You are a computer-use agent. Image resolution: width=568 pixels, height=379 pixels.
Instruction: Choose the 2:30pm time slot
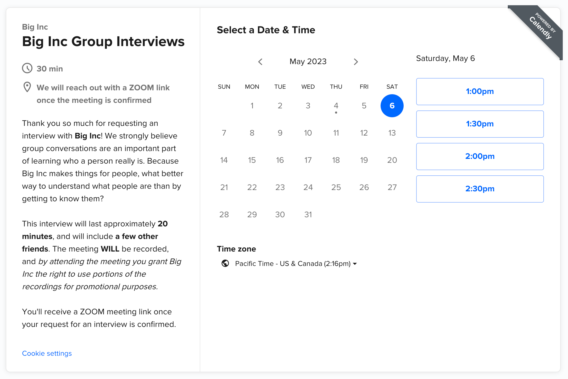480,189
